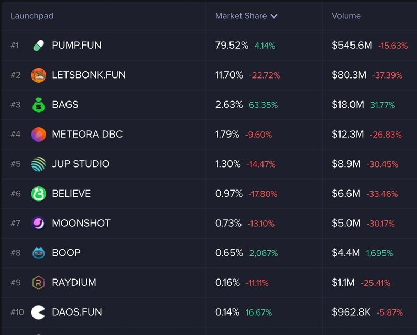Open the LETSBONK.FUN launchpad link
The height and width of the screenshot is (335, 417).
tap(89, 75)
